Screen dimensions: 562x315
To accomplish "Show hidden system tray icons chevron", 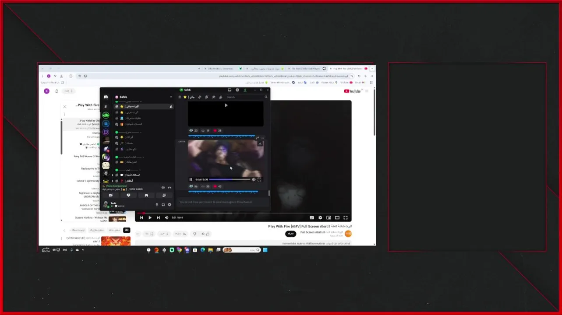I will (82, 250).
